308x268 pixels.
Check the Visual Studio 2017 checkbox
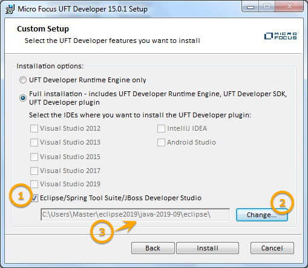34,171
